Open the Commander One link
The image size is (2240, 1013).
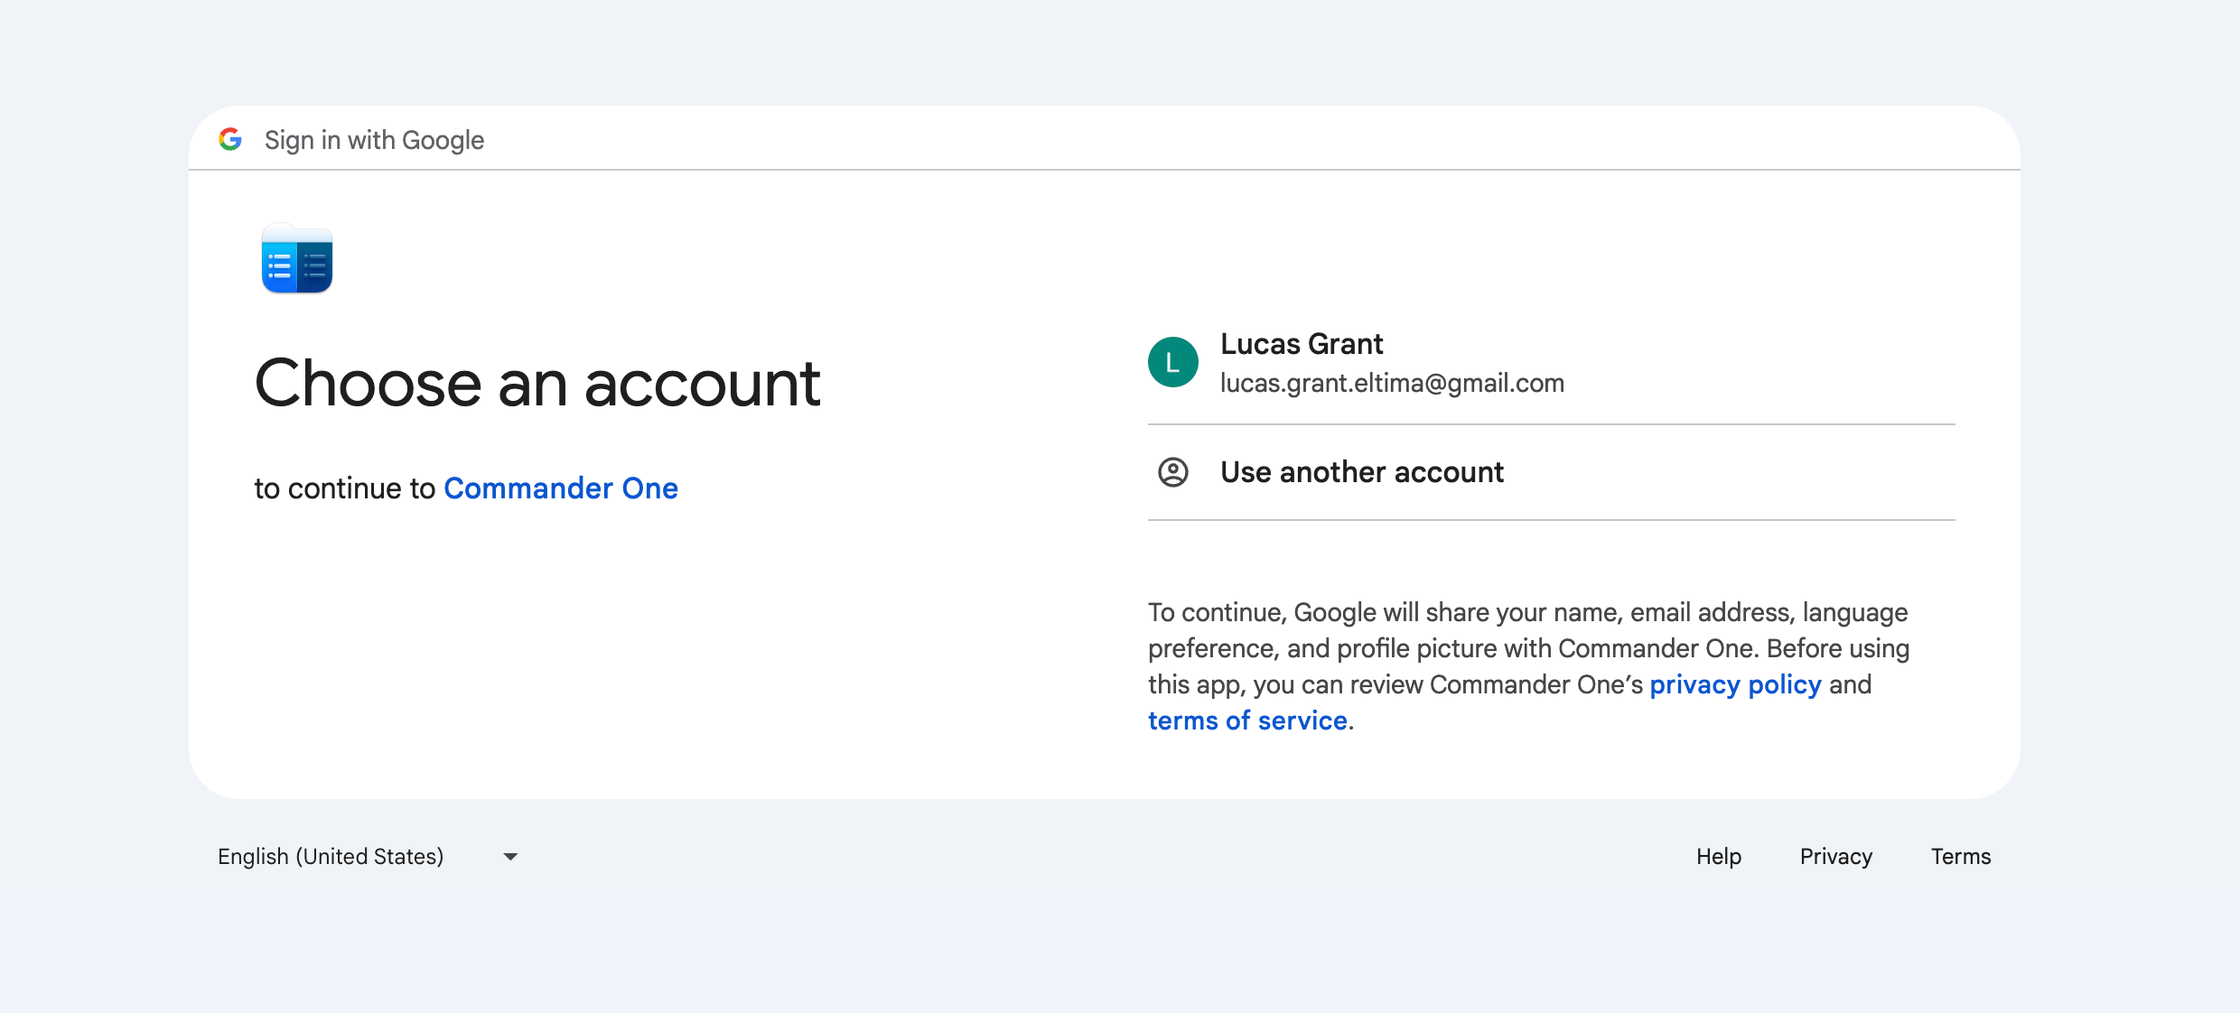tap(560, 488)
